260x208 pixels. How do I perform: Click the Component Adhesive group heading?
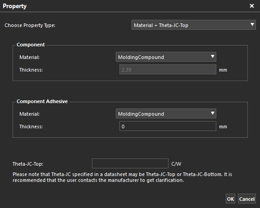pos(42,101)
